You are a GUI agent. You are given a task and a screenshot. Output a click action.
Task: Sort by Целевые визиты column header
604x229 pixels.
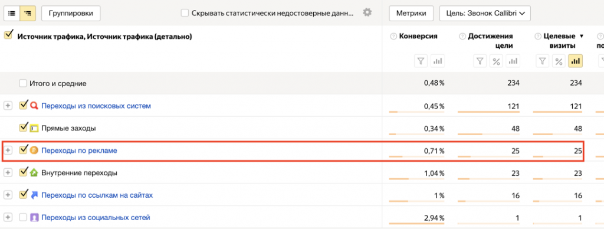(x=559, y=41)
